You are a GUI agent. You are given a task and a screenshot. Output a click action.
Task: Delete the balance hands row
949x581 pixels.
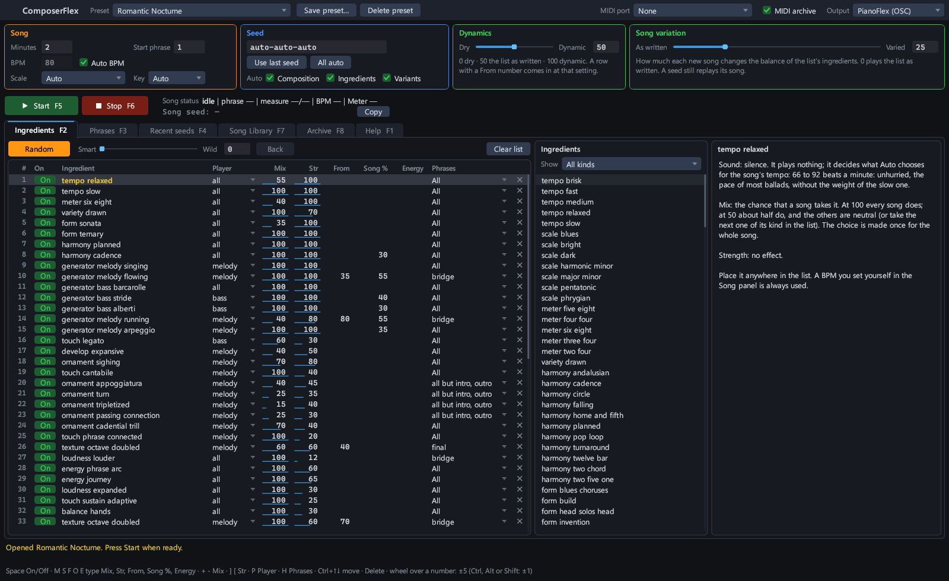click(x=520, y=511)
